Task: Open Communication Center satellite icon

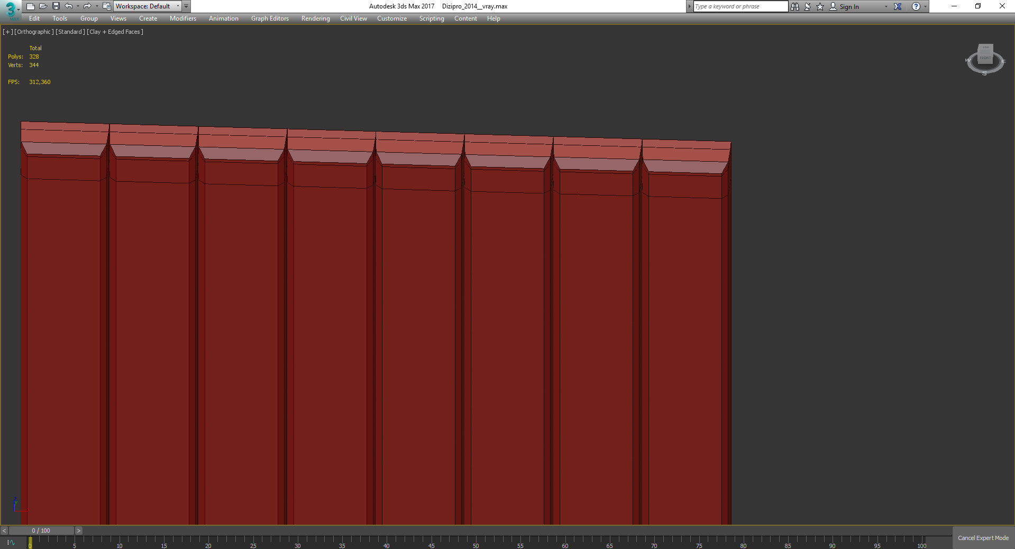Action: click(808, 6)
